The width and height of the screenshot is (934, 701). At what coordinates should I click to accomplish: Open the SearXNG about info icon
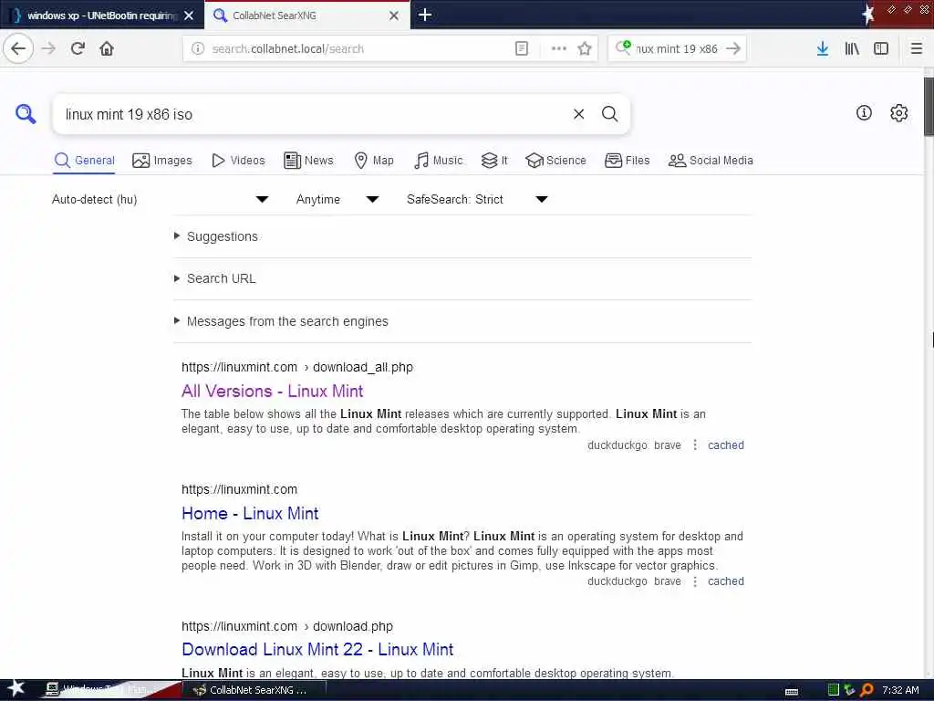[864, 112]
